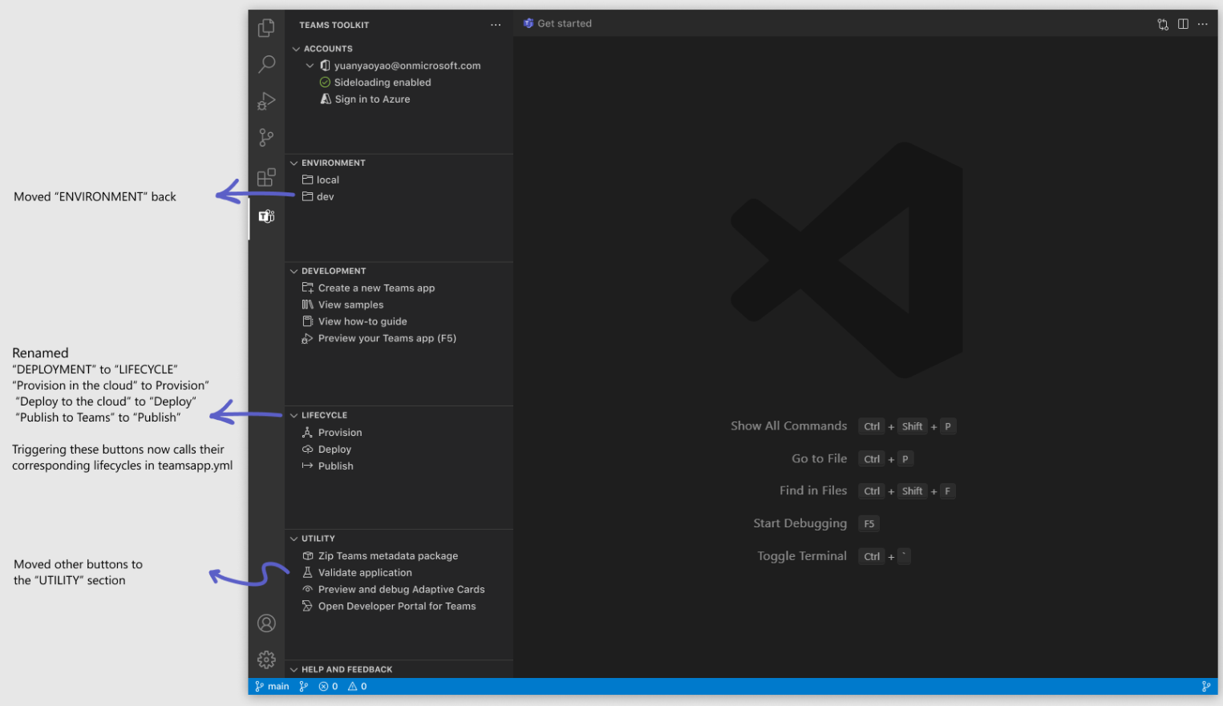
Task: Click the Start Debugging label
Action: (800, 523)
